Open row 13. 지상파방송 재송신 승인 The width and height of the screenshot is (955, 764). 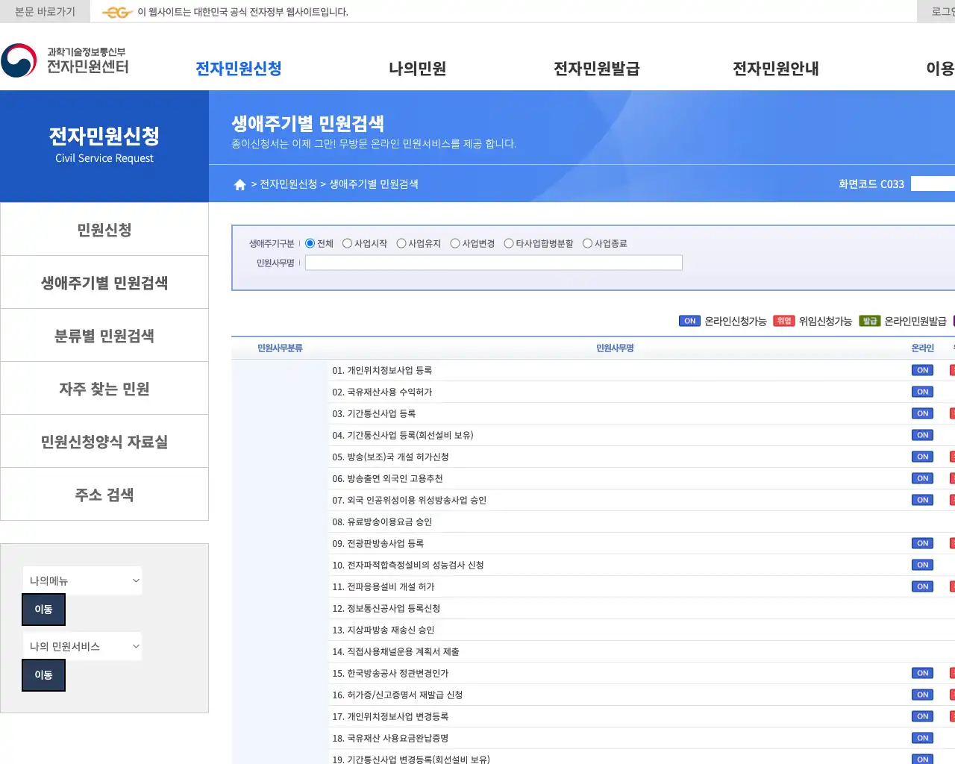[383, 630]
